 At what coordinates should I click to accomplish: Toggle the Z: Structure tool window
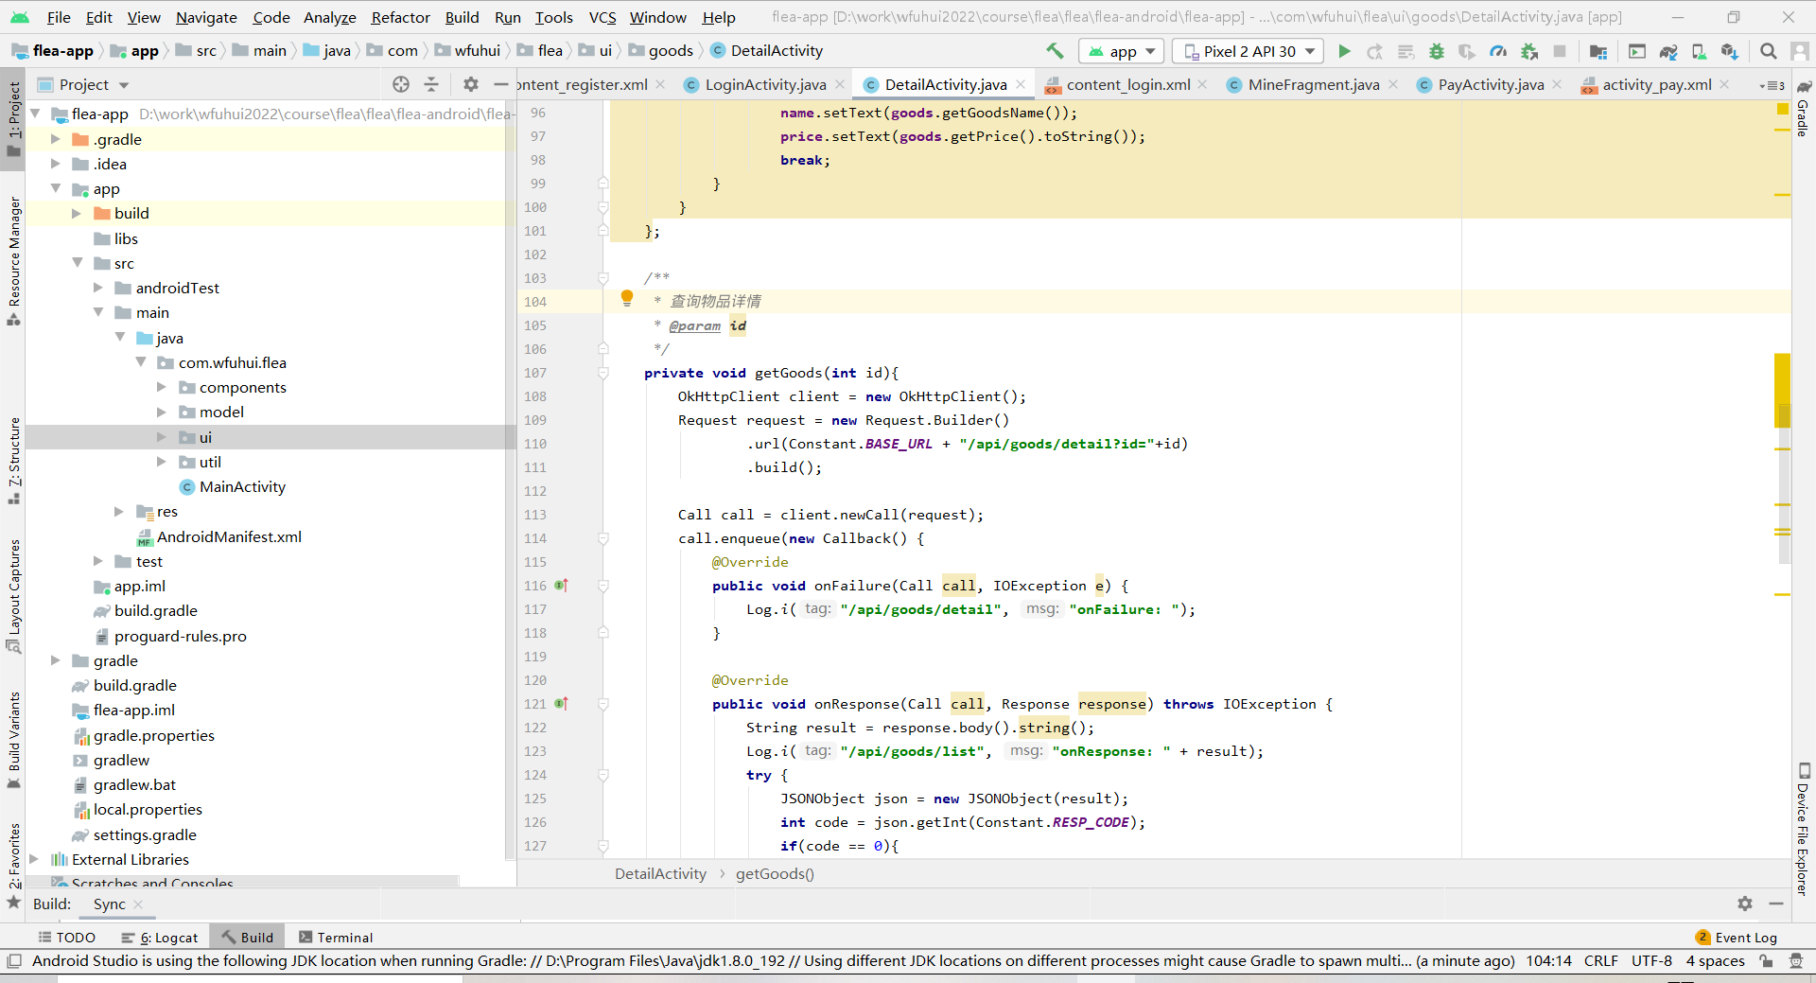click(13, 461)
